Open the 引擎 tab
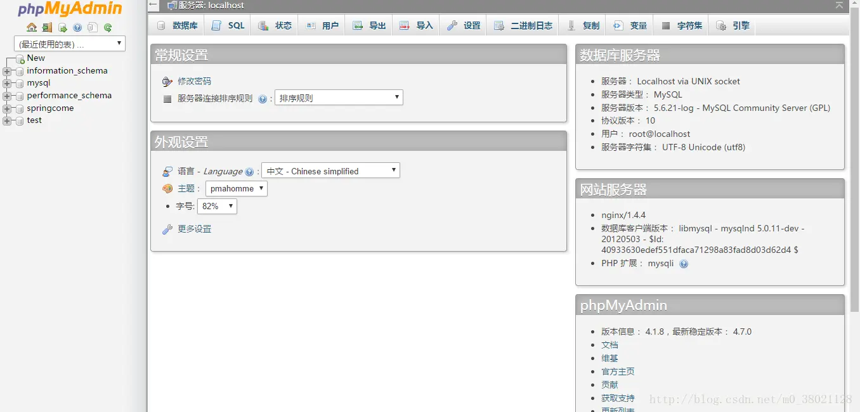This screenshot has width=860, height=412. tap(733, 25)
